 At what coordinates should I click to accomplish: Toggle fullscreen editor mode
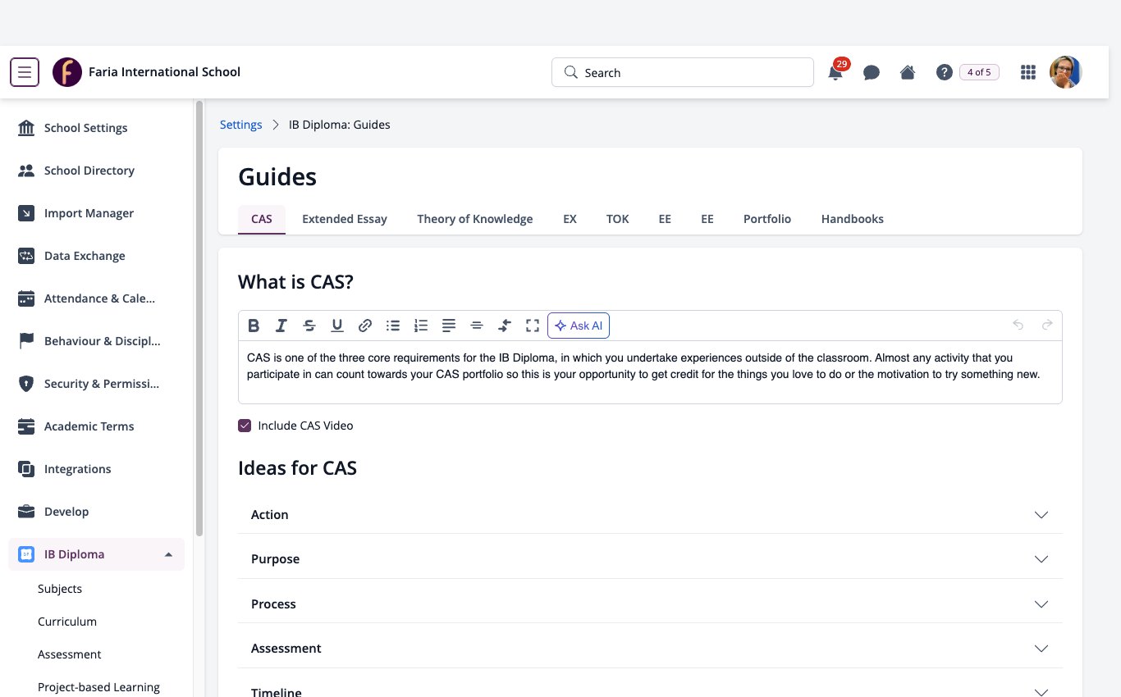coord(533,326)
